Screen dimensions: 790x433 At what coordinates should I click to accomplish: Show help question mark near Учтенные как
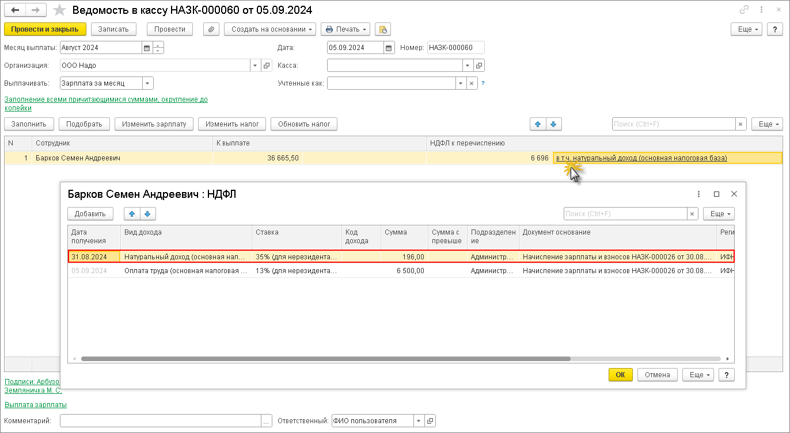tap(483, 83)
